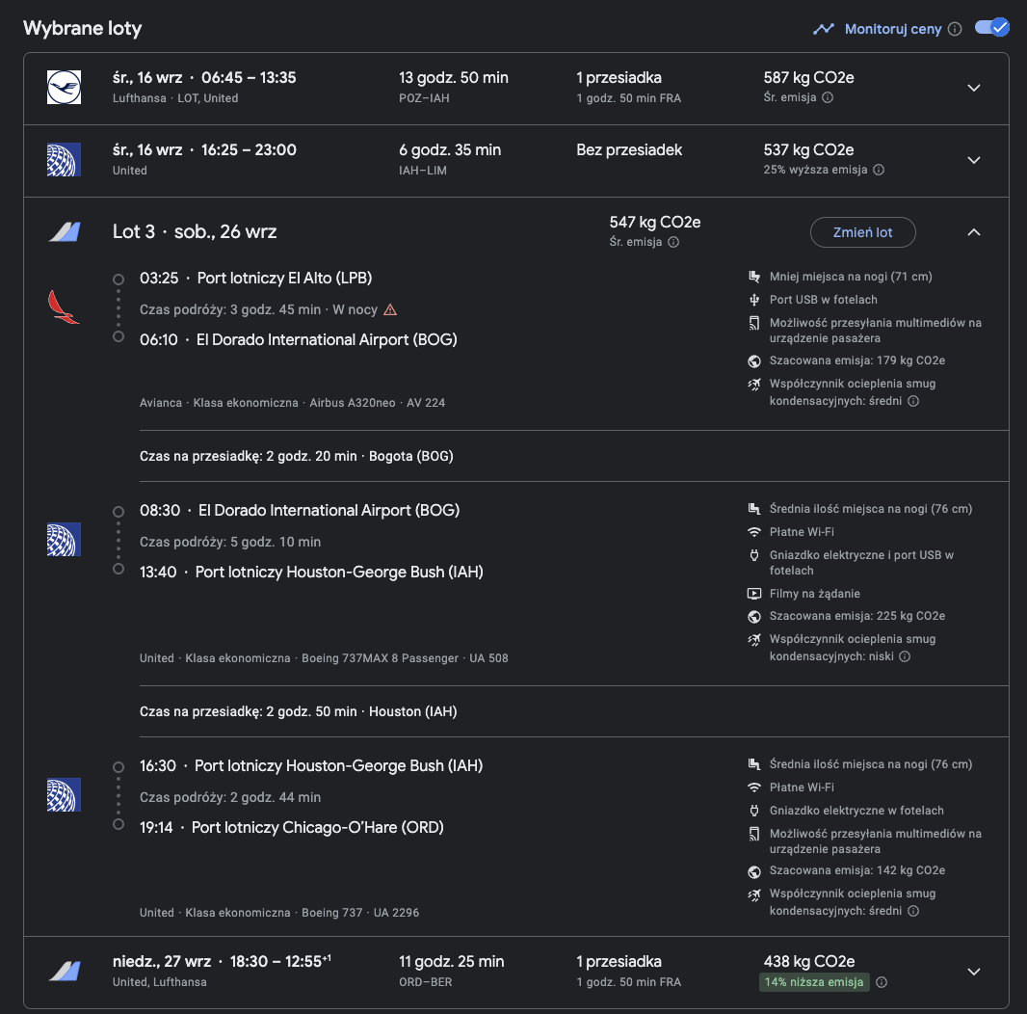Click the price trend graph icon

point(824,29)
